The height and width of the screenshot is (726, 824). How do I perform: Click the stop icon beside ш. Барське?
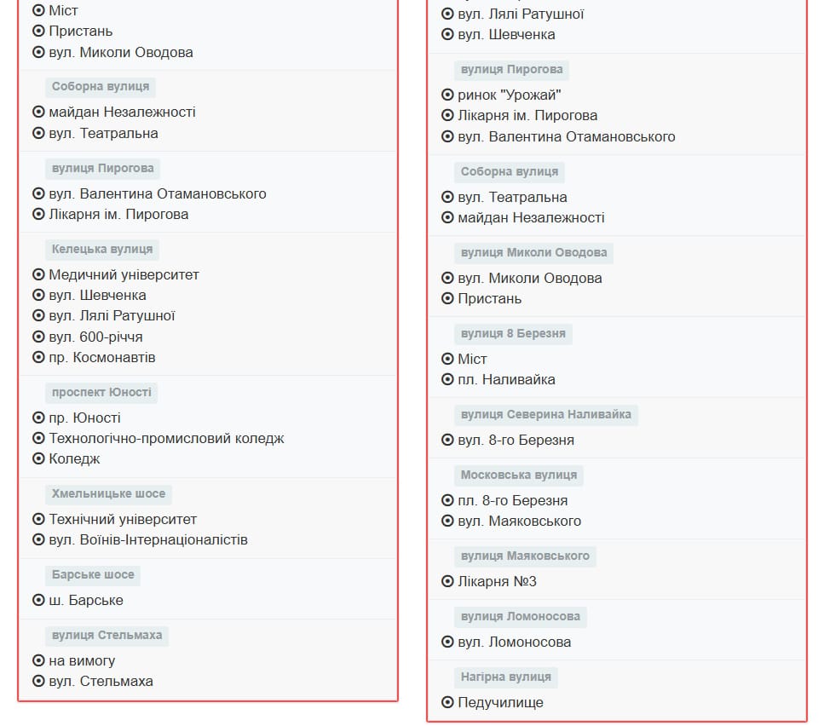pyautogui.click(x=38, y=600)
